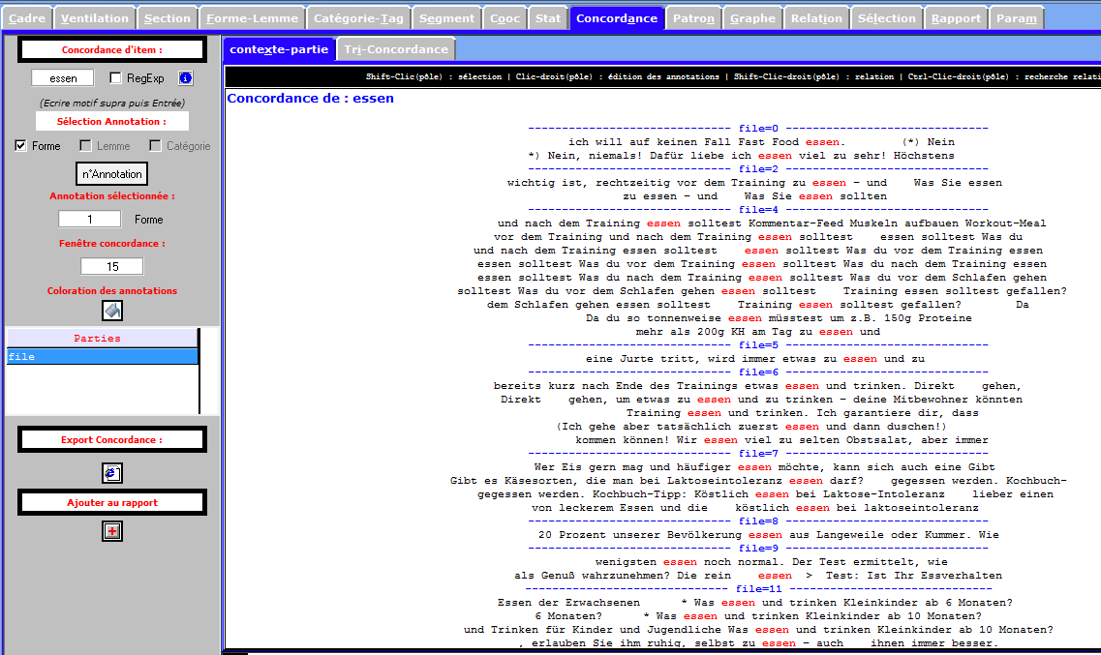
Task: Click the Export Concordance icon button
Action: [112, 473]
